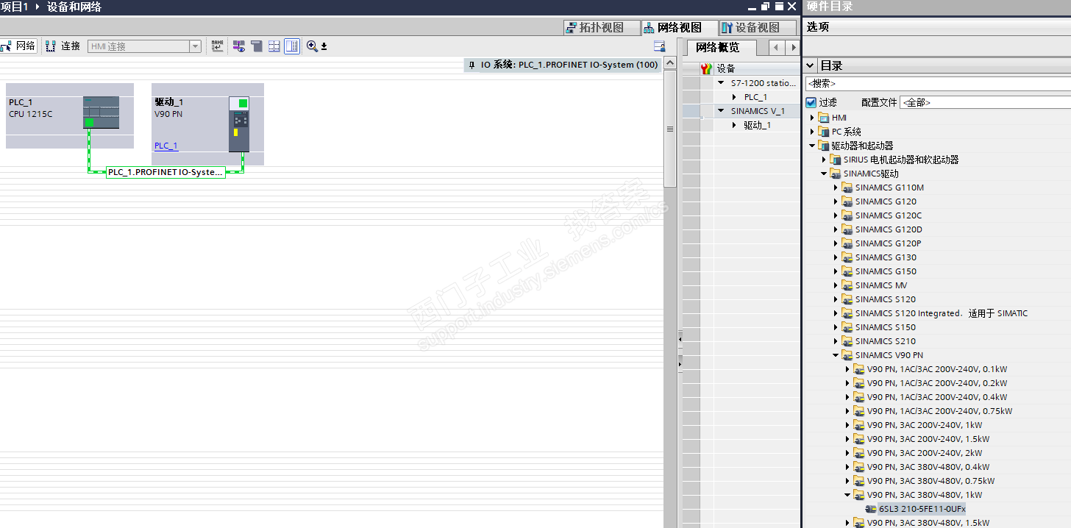Toggle the 连接 (connections) mode button
The width and height of the screenshot is (1071, 528).
63,46
